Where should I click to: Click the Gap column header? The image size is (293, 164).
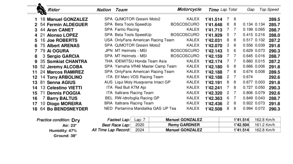pyautogui.click(x=251, y=9)
